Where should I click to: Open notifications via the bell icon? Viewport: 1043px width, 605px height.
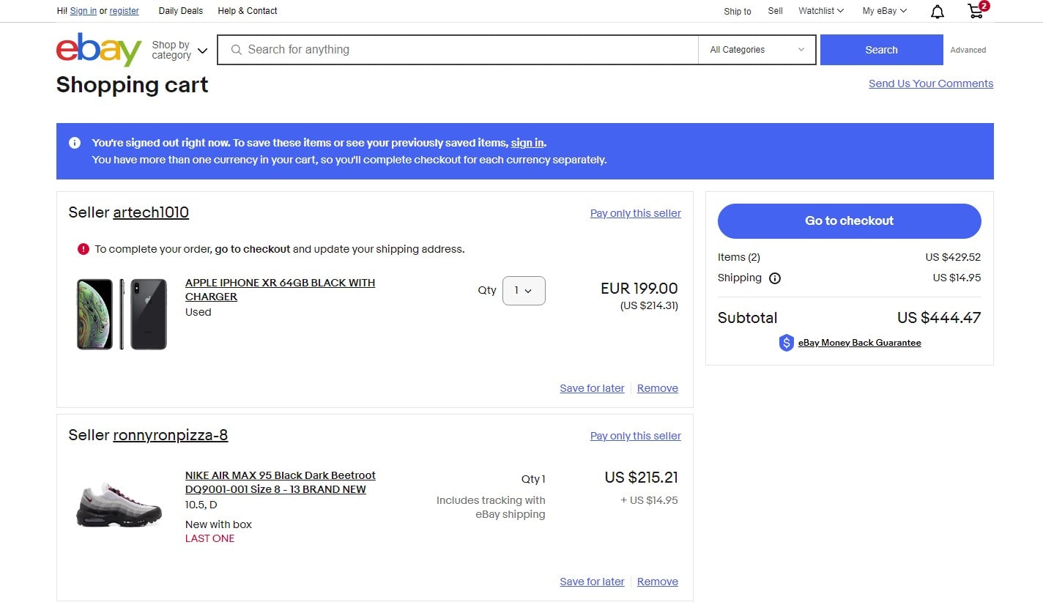(x=937, y=11)
